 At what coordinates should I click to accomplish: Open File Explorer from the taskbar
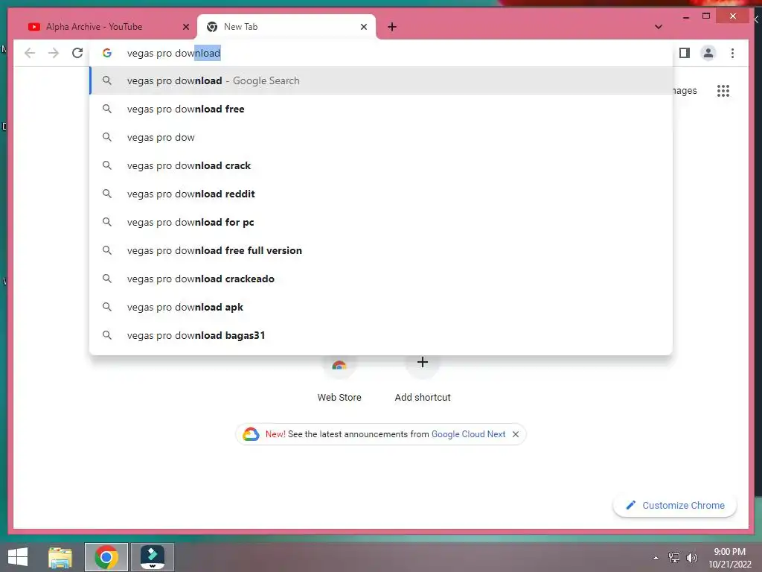pos(60,557)
